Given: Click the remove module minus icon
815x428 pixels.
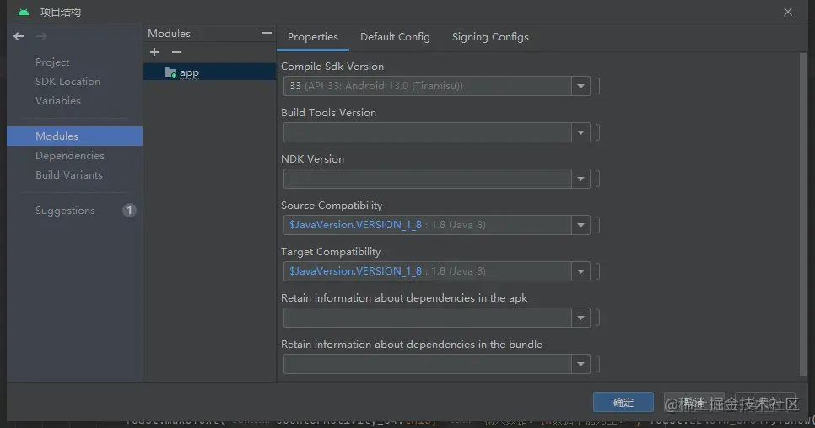Looking at the screenshot, I should pyautogui.click(x=175, y=53).
